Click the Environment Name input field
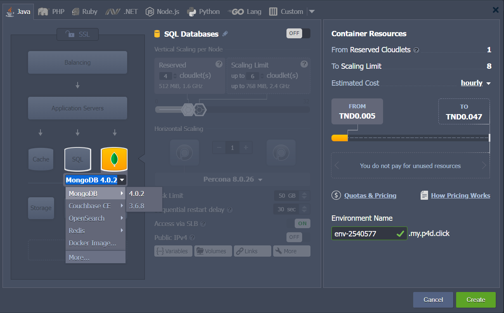Image resolution: width=504 pixels, height=313 pixels. [x=369, y=234]
